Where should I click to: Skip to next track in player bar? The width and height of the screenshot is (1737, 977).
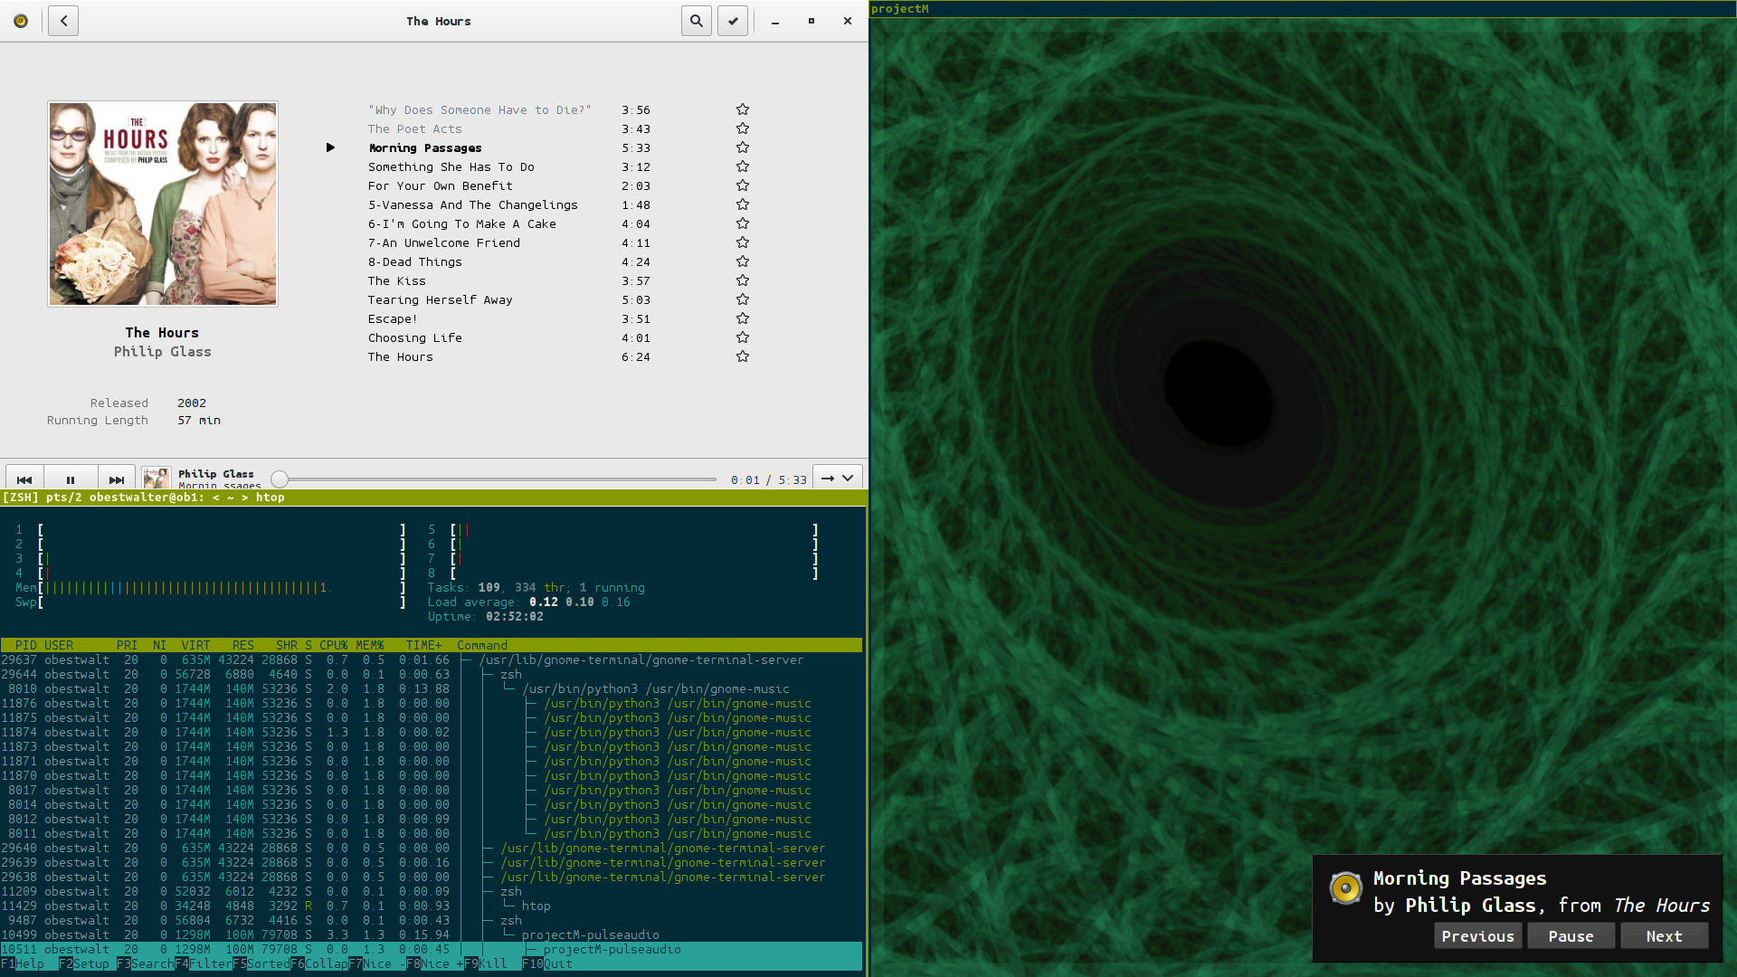click(x=117, y=479)
